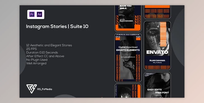Open the 'Digital Download Envato Elements' story

coord(128,58)
